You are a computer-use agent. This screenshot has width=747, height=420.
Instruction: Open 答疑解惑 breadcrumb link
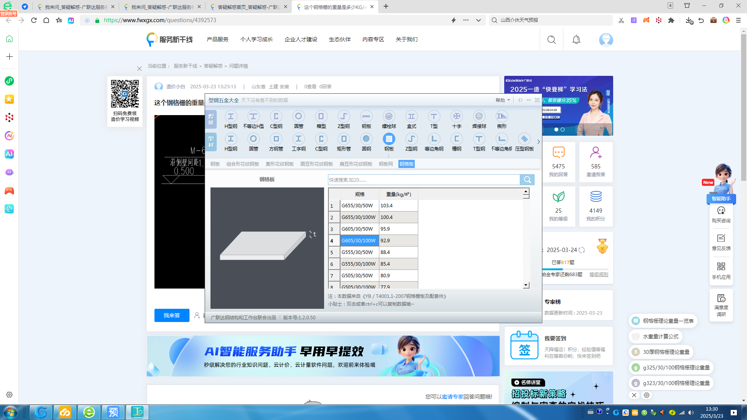tap(213, 66)
